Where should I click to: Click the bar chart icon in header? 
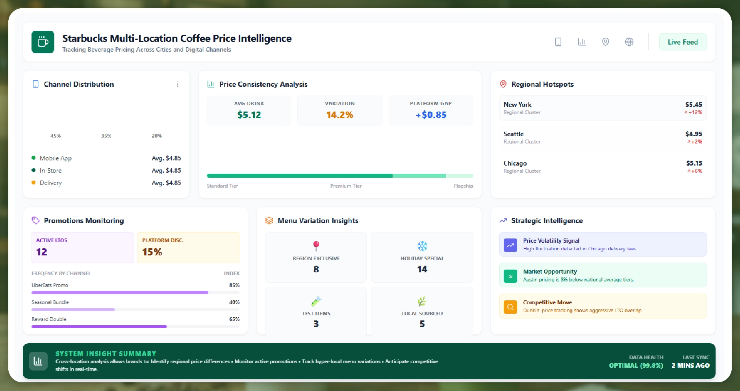[582, 42]
